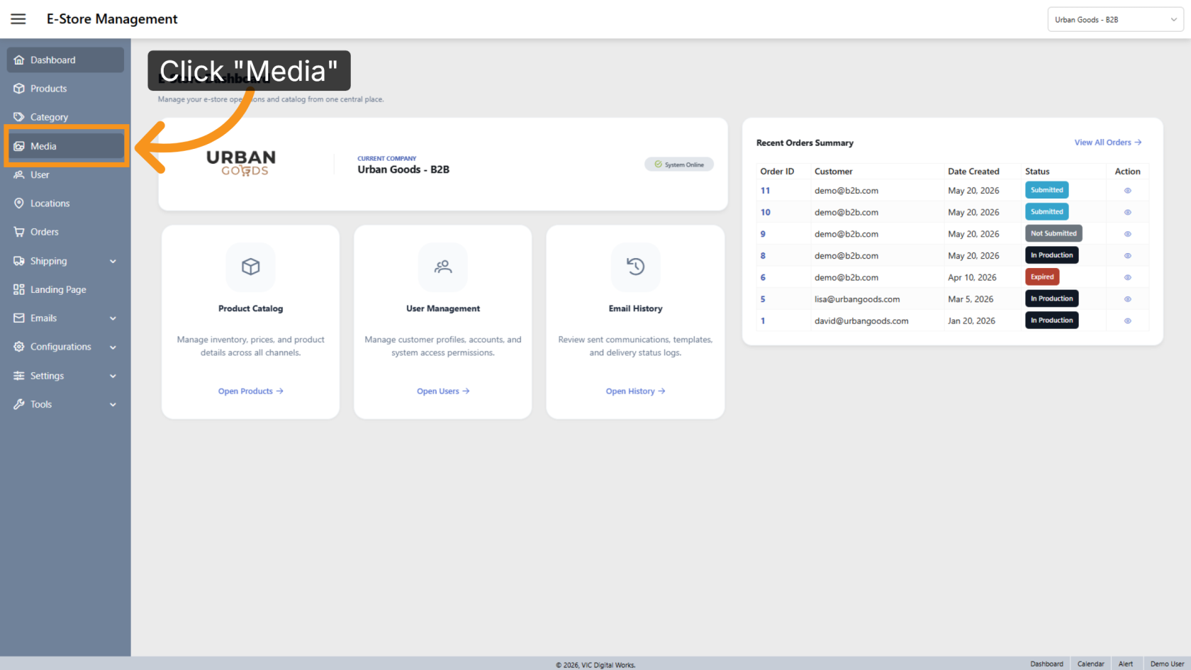Click the Products box icon in sidebar
Screen dimensions: 1191x670
pos(19,89)
